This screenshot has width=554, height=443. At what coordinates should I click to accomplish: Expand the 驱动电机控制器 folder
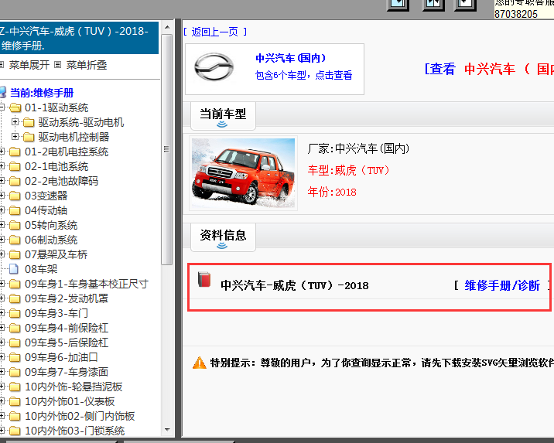click(15, 136)
